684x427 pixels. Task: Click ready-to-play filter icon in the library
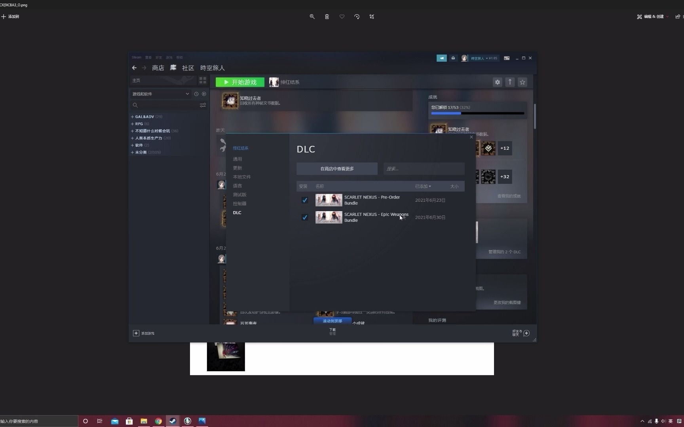pyautogui.click(x=204, y=94)
